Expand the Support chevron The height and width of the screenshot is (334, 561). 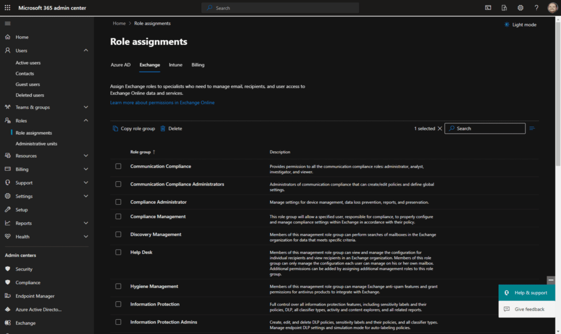point(86,182)
